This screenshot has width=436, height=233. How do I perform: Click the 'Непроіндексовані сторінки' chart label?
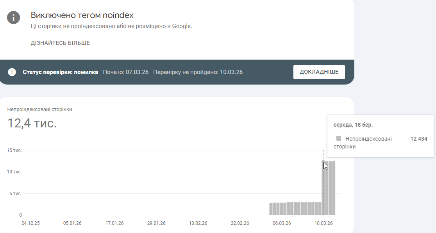click(39, 109)
